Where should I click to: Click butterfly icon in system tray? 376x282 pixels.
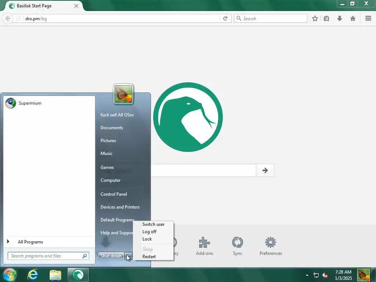[x=363, y=275]
